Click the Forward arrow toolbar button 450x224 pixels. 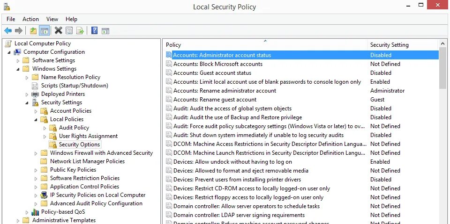[19, 31]
